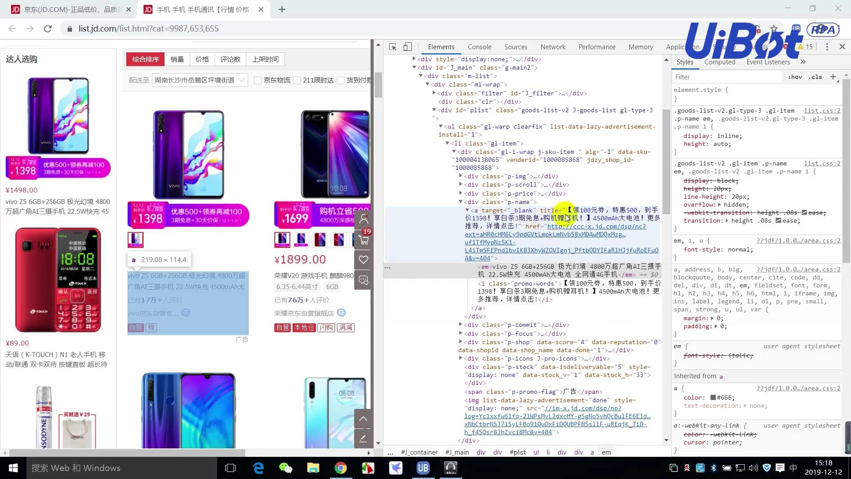
Task: Open the DevTools three-dot customize menu
Action: pos(827,47)
